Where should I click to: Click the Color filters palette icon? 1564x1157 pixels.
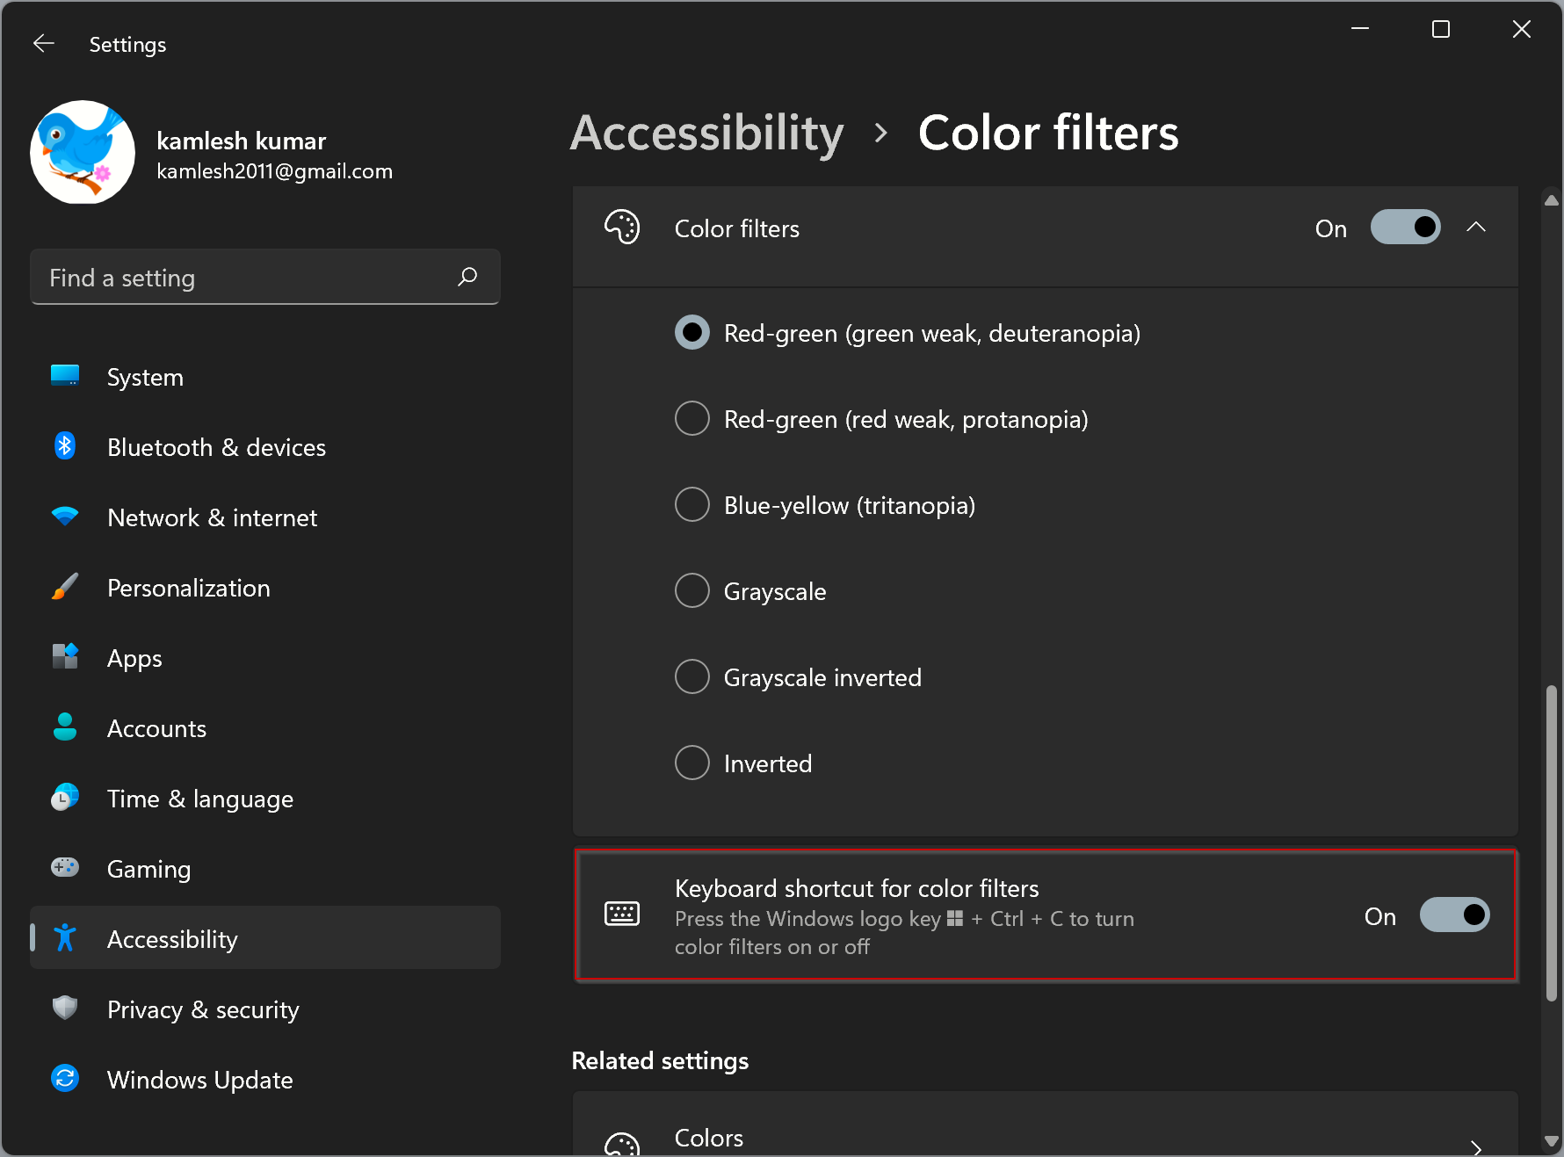(x=622, y=228)
